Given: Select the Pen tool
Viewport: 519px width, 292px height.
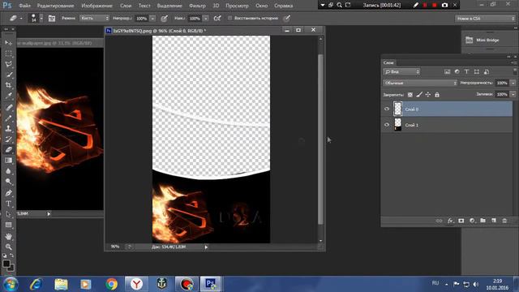Looking at the screenshot, I should coord(9,193).
